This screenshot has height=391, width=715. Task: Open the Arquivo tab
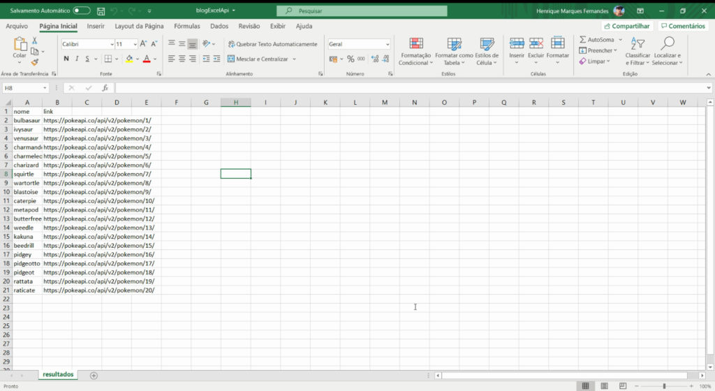(17, 26)
